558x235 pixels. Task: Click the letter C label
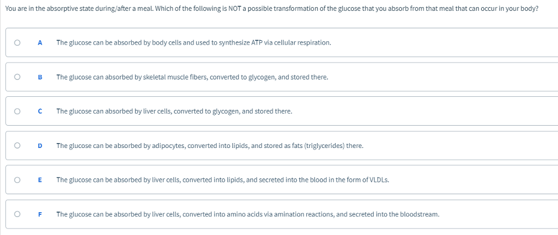point(40,112)
